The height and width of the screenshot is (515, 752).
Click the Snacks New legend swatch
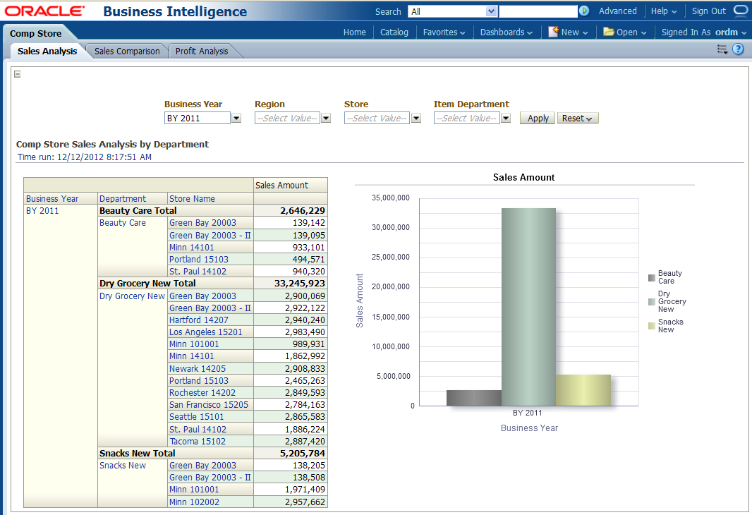pos(652,326)
